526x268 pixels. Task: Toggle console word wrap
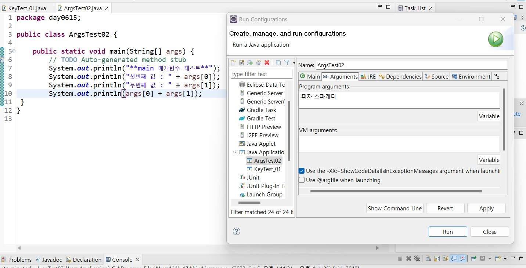[x=446, y=258]
